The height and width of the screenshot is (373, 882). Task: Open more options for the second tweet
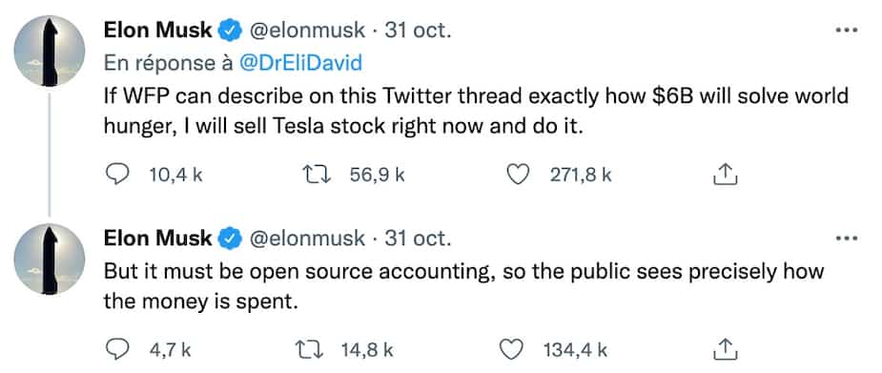847,238
